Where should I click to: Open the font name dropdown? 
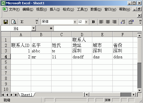tap(75, 22)
